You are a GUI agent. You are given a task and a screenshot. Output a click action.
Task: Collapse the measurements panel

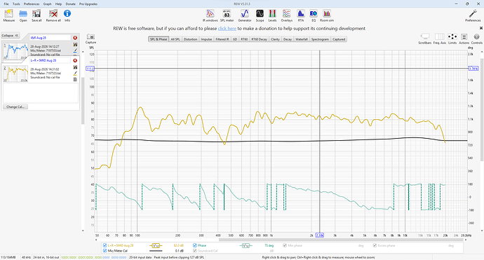click(11, 36)
